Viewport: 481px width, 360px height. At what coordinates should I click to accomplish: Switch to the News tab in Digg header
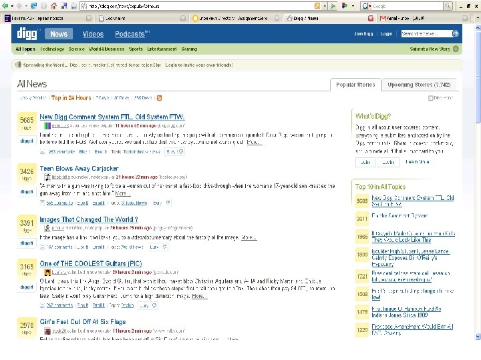(x=59, y=34)
